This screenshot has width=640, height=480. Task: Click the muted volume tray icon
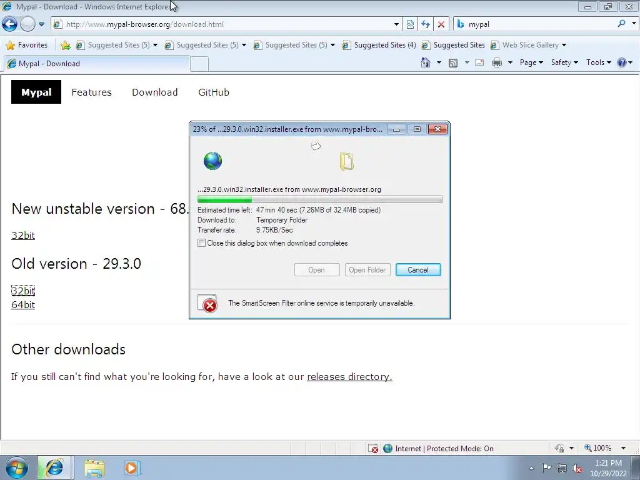(577, 468)
